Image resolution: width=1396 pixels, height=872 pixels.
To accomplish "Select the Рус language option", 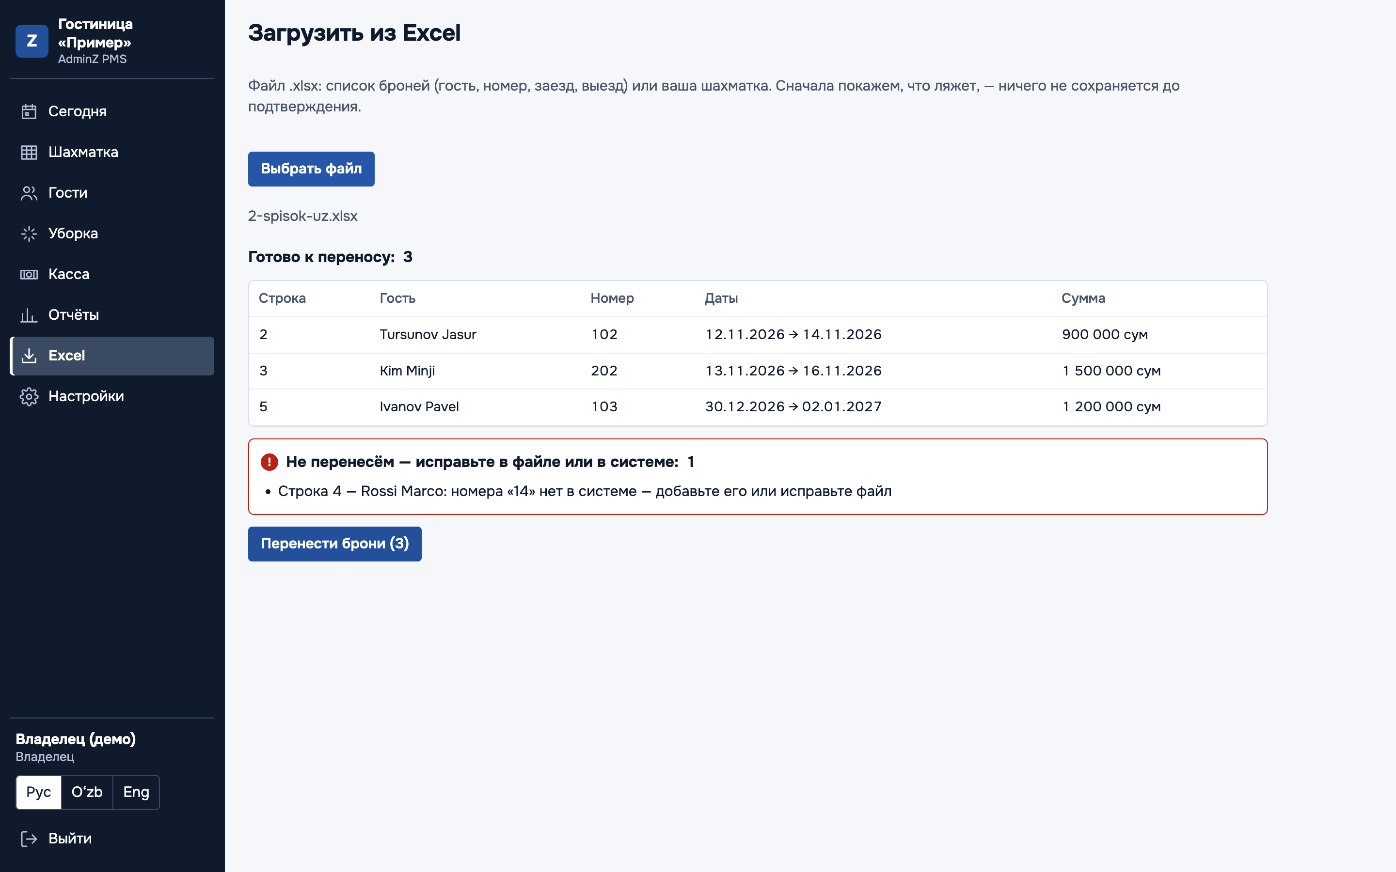I will [39, 793].
